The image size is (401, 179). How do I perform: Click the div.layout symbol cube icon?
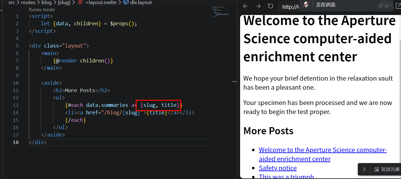(126, 2)
